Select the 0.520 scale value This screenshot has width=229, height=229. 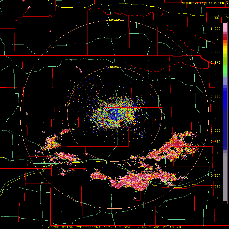216,131
